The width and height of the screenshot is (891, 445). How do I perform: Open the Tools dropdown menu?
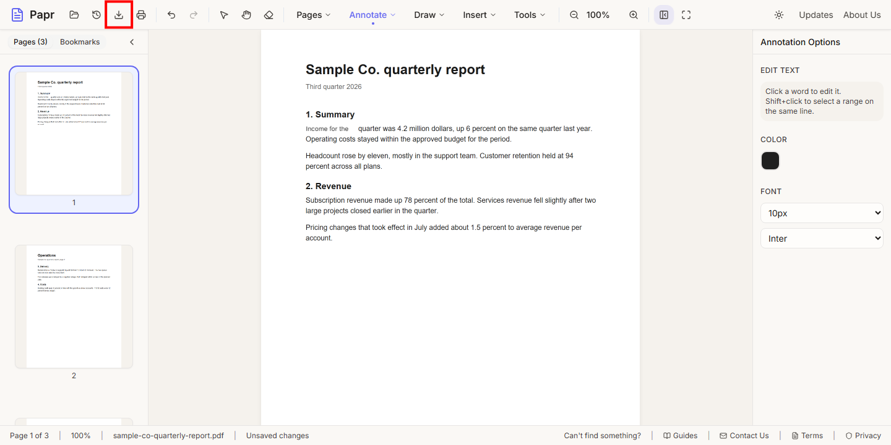530,15
